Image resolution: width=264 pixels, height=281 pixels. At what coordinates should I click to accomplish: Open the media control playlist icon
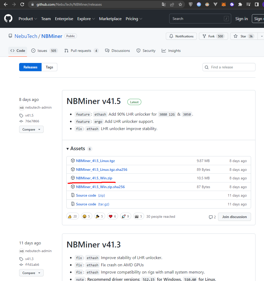point(249,4)
